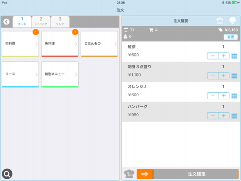The image size is (241, 181).
Task: Tap the orange arrow icon
Action: (145, 174)
